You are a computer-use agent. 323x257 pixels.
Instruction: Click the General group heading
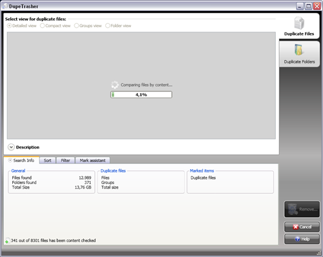tap(18, 170)
